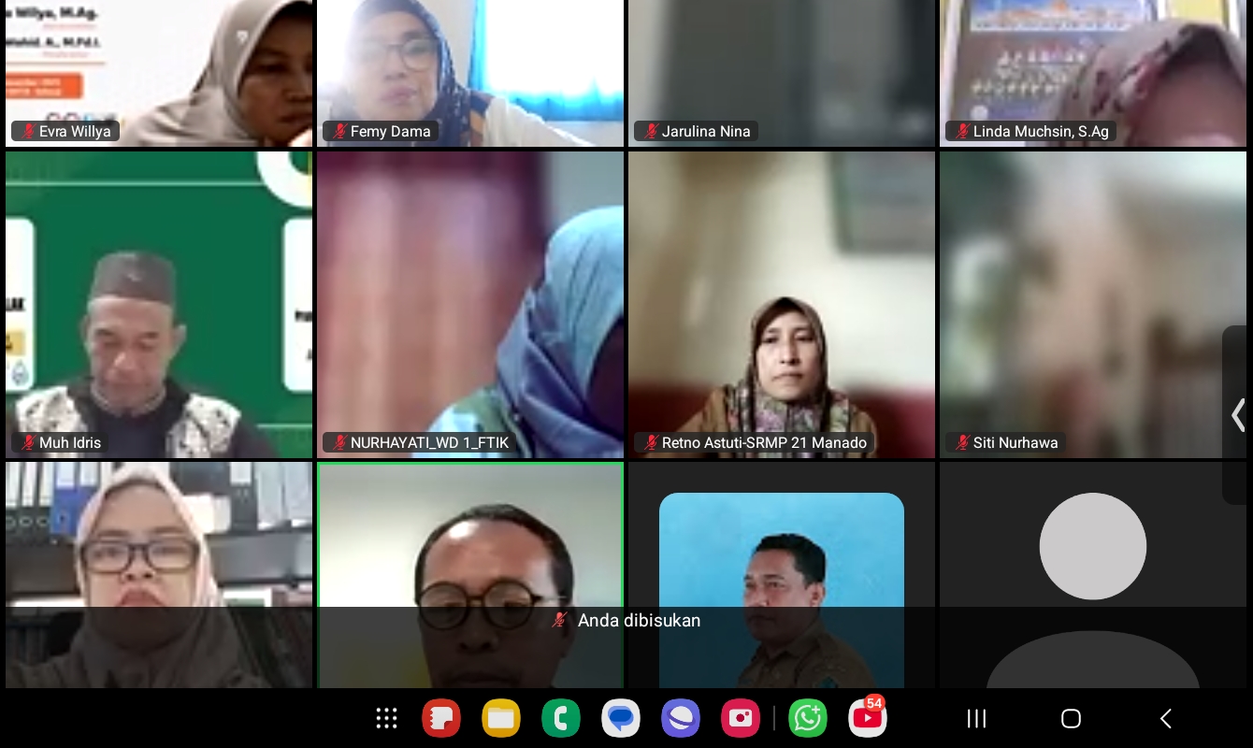Toggle the mute indicator on Muh Idris's tile
Image resolution: width=1253 pixels, height=748 pixels.
(x=26, y=442)
